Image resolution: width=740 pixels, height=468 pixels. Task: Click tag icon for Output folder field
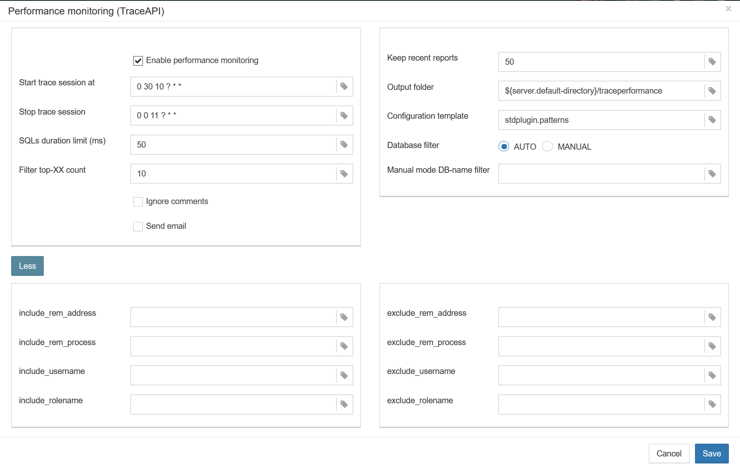(712, 91)
